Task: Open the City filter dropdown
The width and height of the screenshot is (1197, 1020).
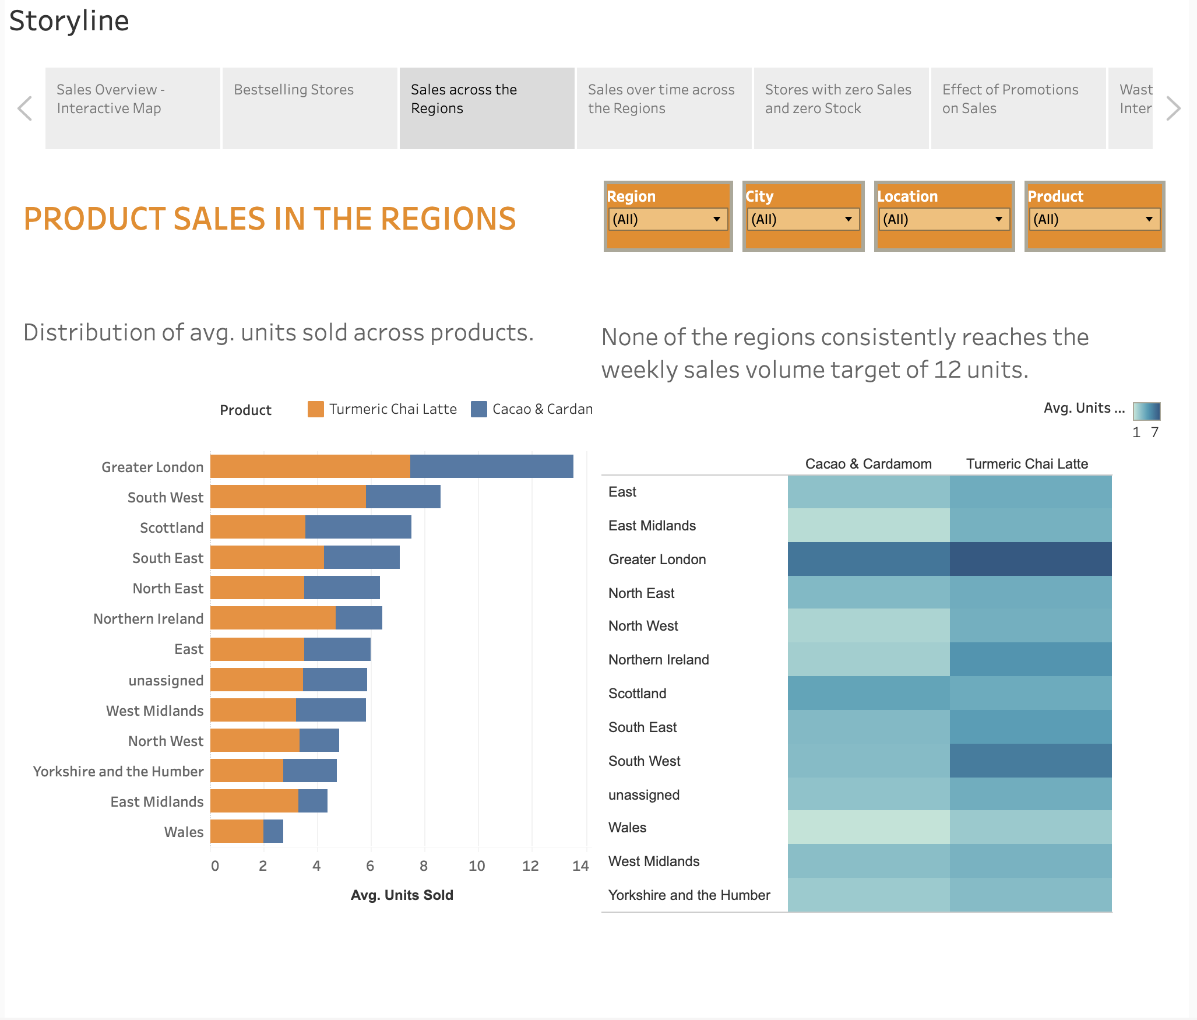Action: pyautogui.click(x=802, y=219)
